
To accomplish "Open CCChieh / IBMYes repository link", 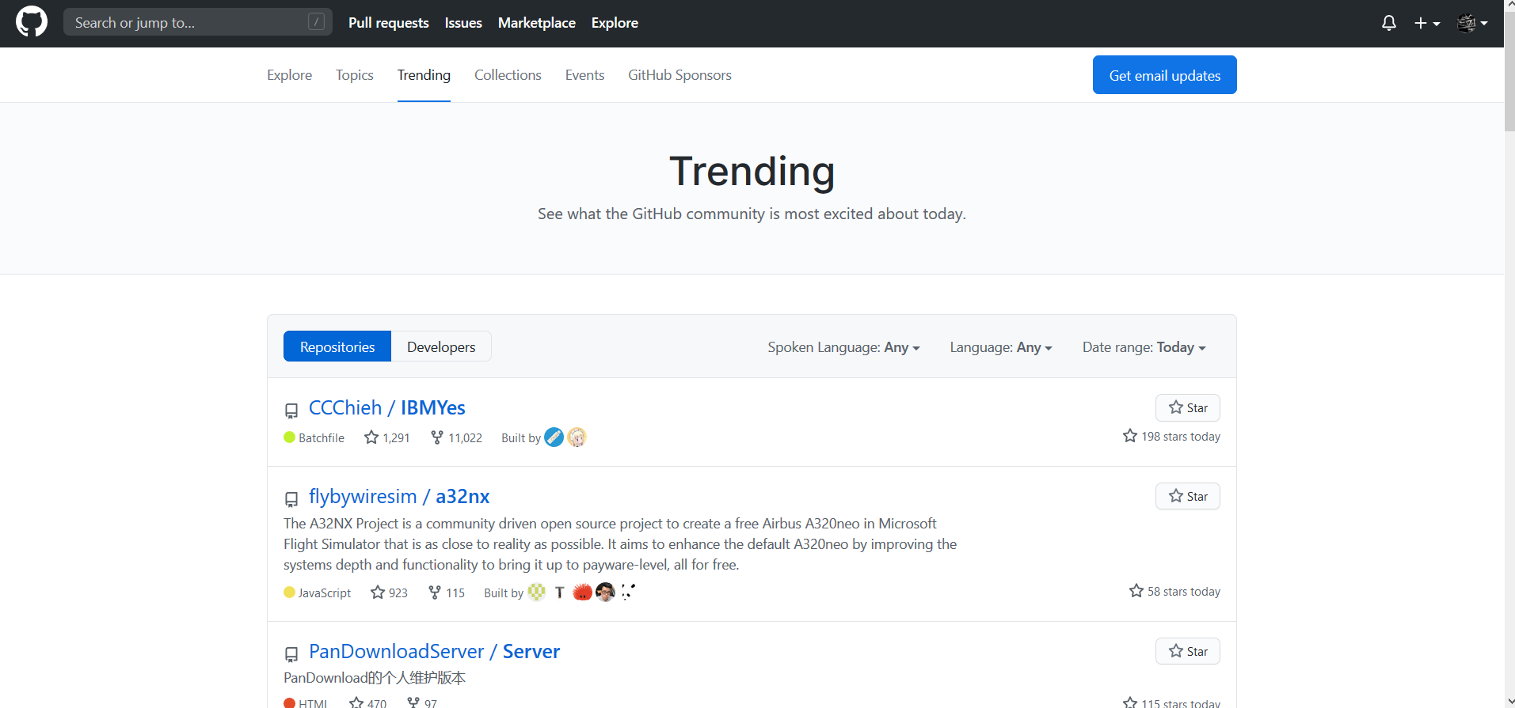I will point(386,407).
